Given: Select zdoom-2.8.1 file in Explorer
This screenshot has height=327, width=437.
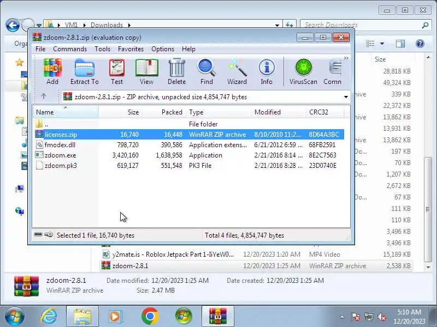Looking at the screenshot, I should [x=256, y=266].
